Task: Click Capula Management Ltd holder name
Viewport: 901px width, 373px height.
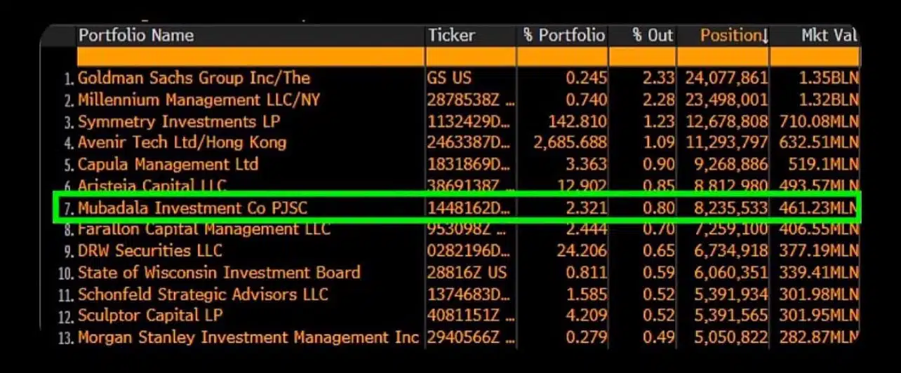Action: (x=168, y=165)
